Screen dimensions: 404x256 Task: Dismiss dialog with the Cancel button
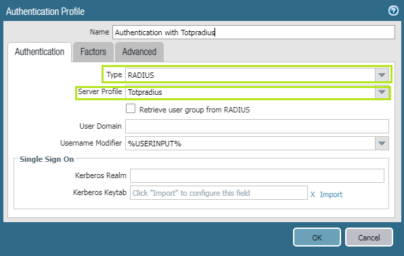pyautogui.click(x=369, y=237)
